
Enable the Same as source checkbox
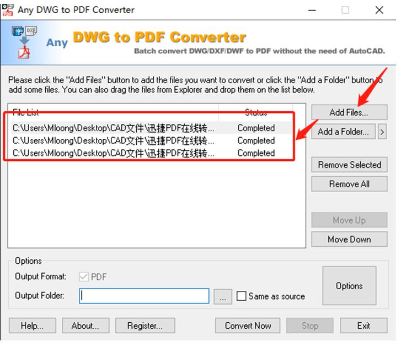point(241,296)
